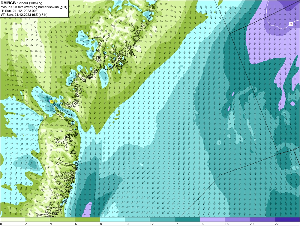Image resolution: width=300 pixels, height=226 pixels.
Task: Click the 4–6 m/s legend color swatch
Action: (63, 219)
